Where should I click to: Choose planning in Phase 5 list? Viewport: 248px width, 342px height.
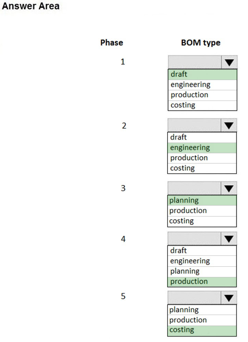pyautogui.click(x=202, y=310)
